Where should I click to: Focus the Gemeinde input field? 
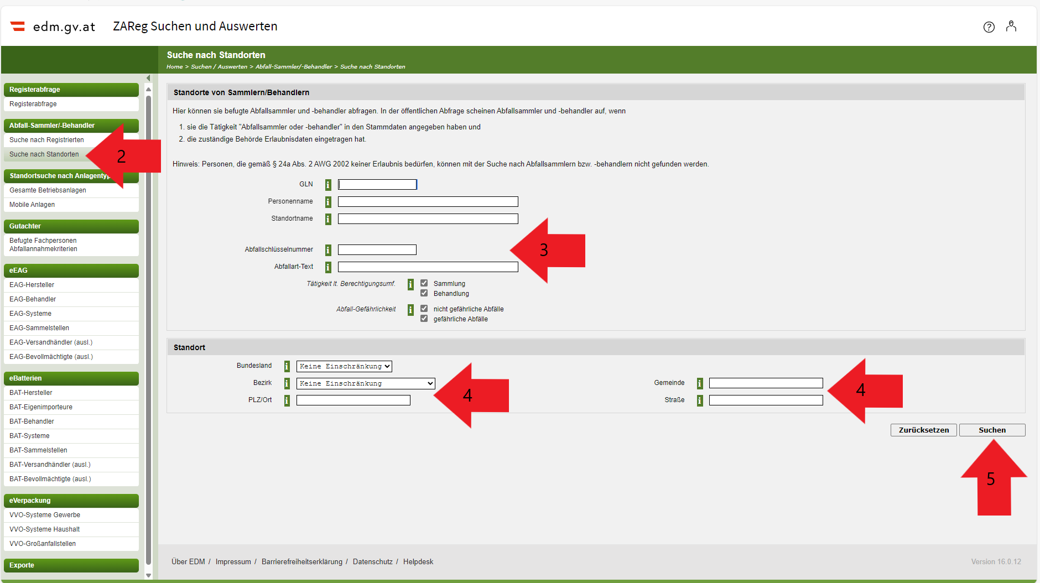point(766,383)
